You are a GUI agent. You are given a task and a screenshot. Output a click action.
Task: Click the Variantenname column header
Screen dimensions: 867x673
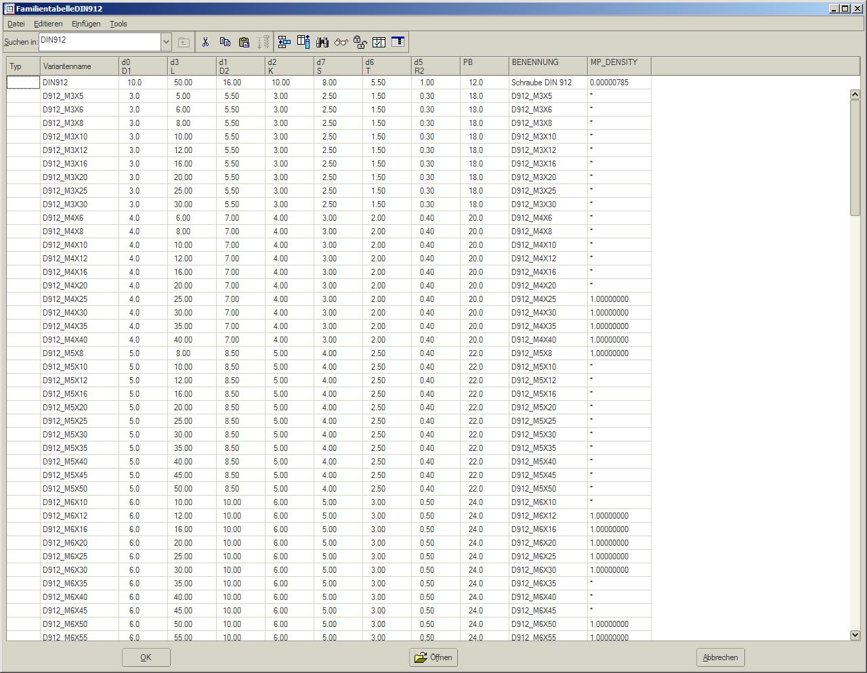(79, 66)
